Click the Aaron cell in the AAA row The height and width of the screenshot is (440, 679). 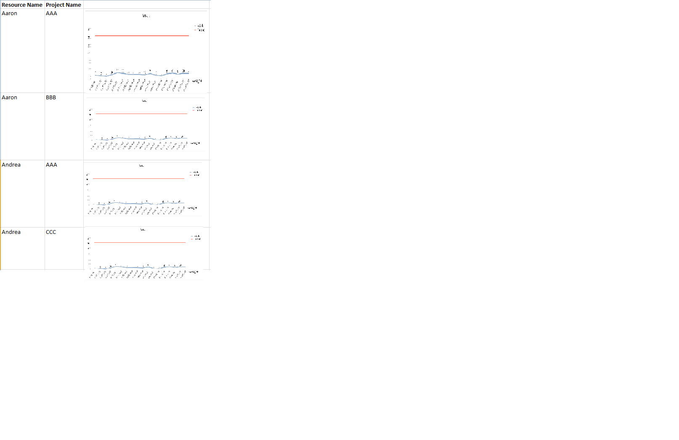[x=22, y=51]
